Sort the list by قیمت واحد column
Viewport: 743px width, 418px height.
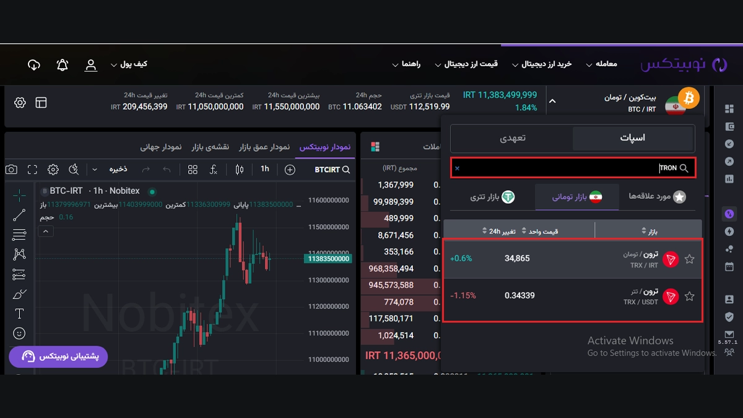point(541,232)
